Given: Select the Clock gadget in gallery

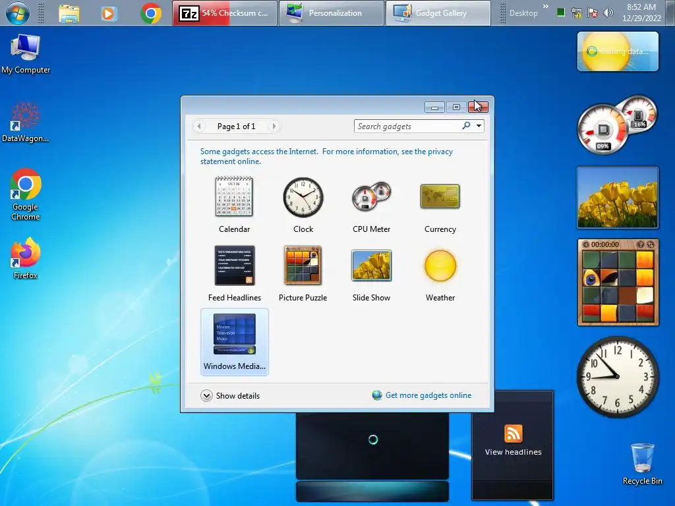Looking at the screenshot, I should pyautogui.click(x=303, y=205).
